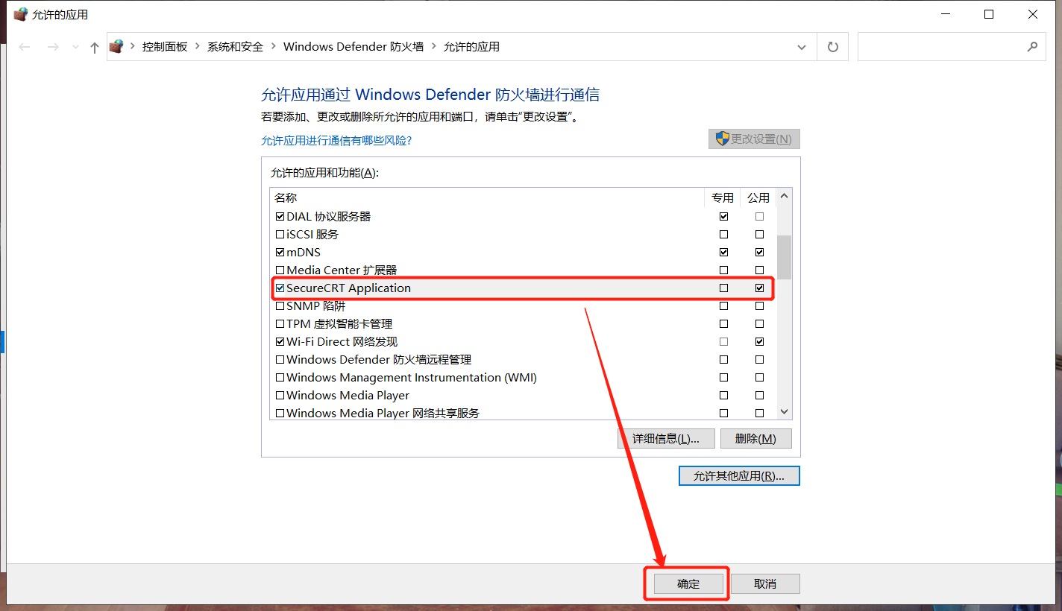Maximize the 允许的应用 window

point(989,14)
